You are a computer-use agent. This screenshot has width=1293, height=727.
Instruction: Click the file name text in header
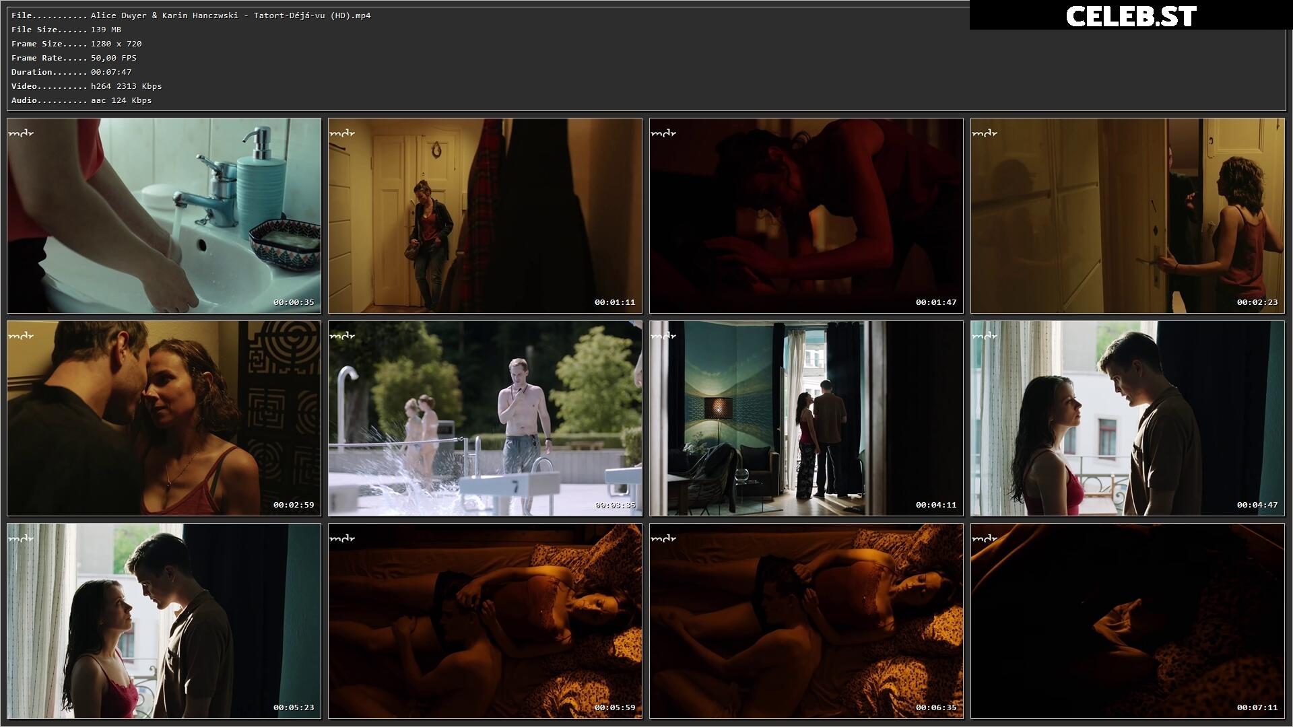(230, 15)
